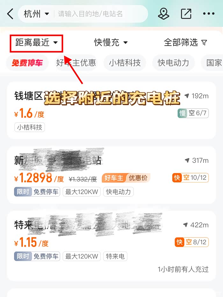Select the 好车主优惠 filter tab
223x297 pixels.
76,63
